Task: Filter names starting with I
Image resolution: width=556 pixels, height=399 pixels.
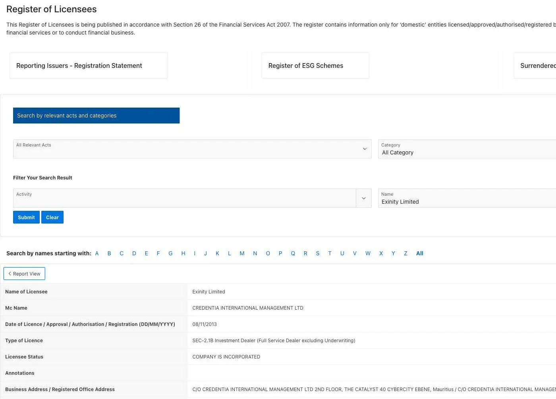Action: tap(195, 253)
